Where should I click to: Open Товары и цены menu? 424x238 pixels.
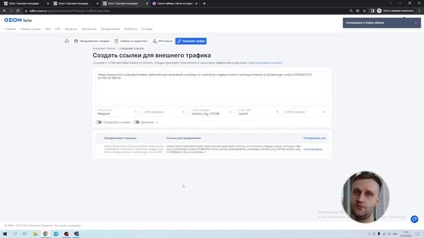(30, 29)
